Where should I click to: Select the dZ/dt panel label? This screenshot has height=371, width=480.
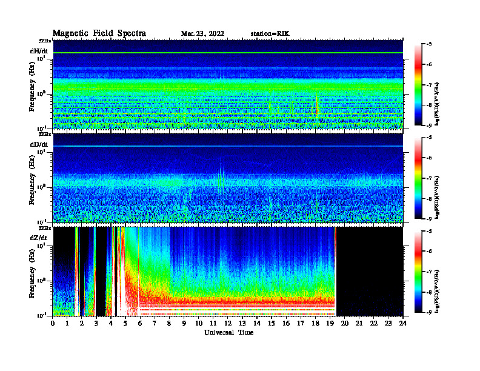point(39,238)
